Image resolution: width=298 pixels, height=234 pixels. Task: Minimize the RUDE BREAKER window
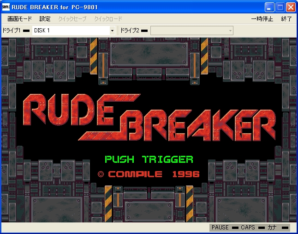(269, 7)
